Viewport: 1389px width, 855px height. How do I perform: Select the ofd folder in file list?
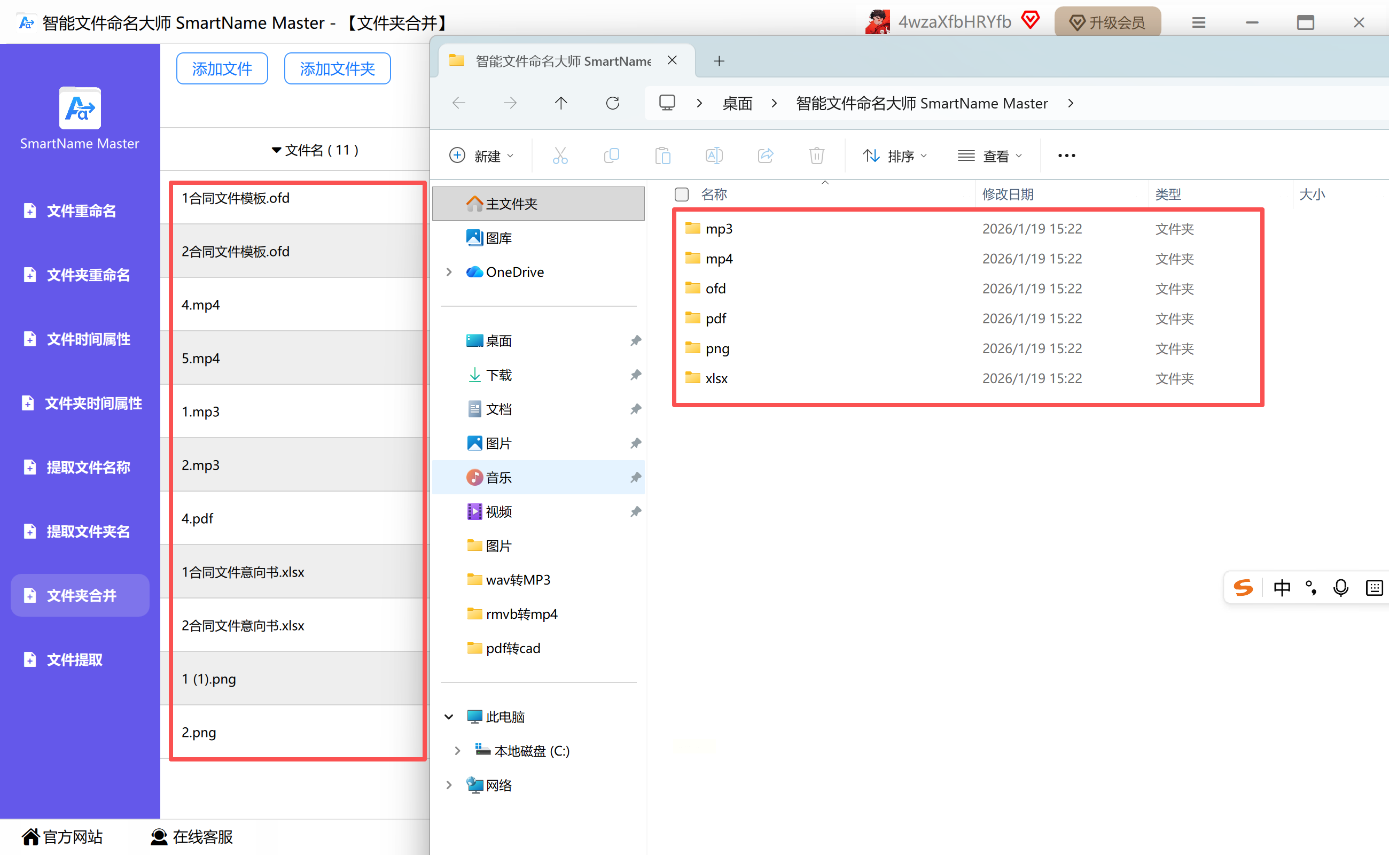[x=715, y=289]
